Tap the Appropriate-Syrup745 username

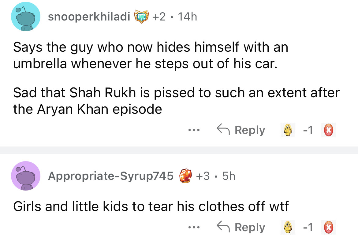pyautogui.click(x=111, y=176)
